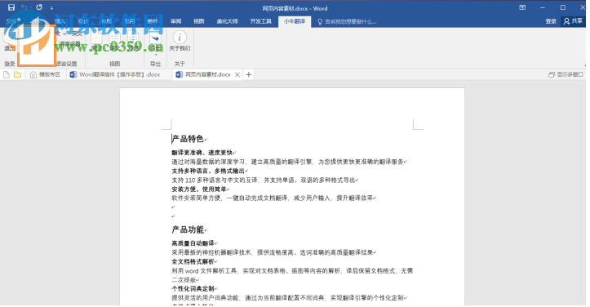Click the yellow folder open icon
This screenshot has width=590, height=307.
pyautogui.click(x=17, y=74)
